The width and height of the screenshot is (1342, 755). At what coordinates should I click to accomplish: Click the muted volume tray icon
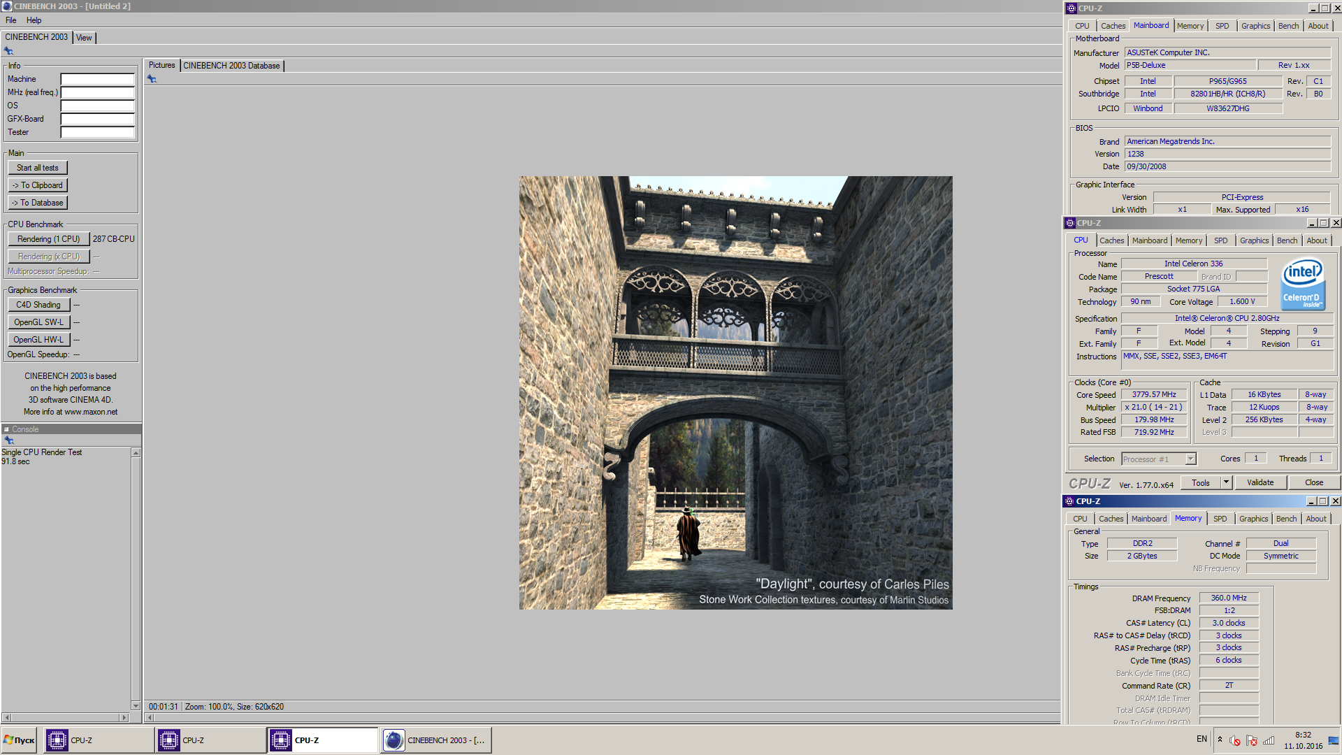point(1235,740)
